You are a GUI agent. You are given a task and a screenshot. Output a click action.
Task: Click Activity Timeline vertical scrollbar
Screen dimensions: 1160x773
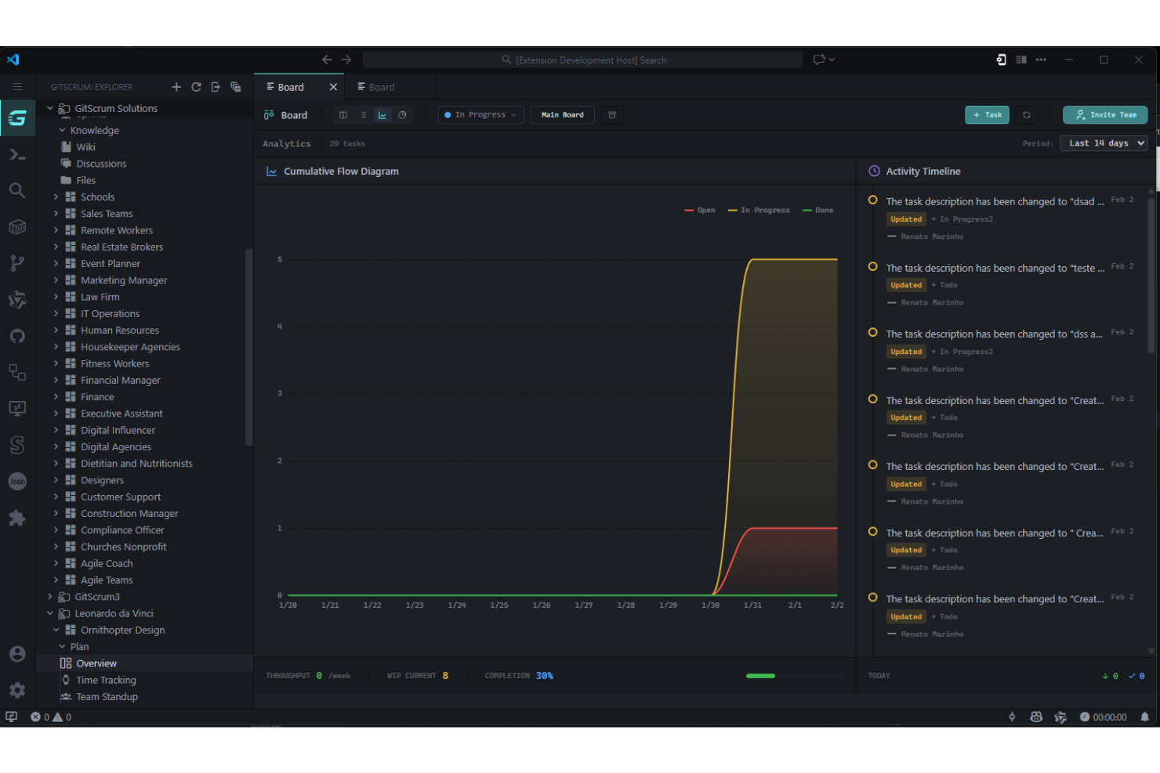click(1151, 274)
